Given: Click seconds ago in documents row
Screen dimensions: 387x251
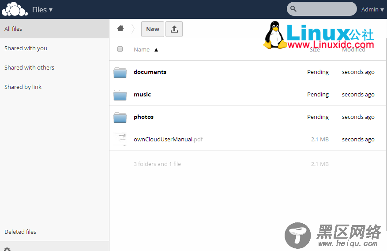Looking at the screenshot, I should (x=358, y=72).
